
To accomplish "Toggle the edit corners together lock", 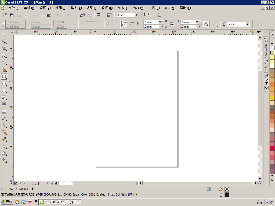I will point(172,24).
